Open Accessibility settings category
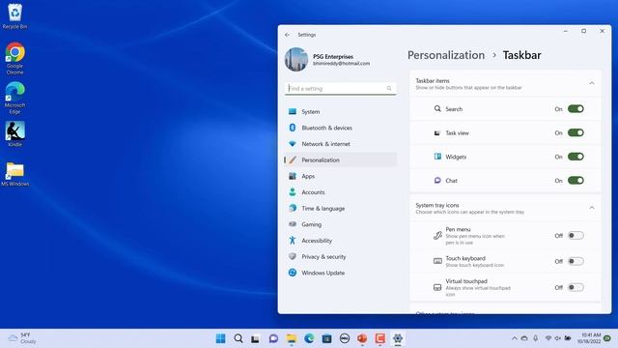Image resolution: width=618 pixels, height=348 pixels. [x=340, y=241]
